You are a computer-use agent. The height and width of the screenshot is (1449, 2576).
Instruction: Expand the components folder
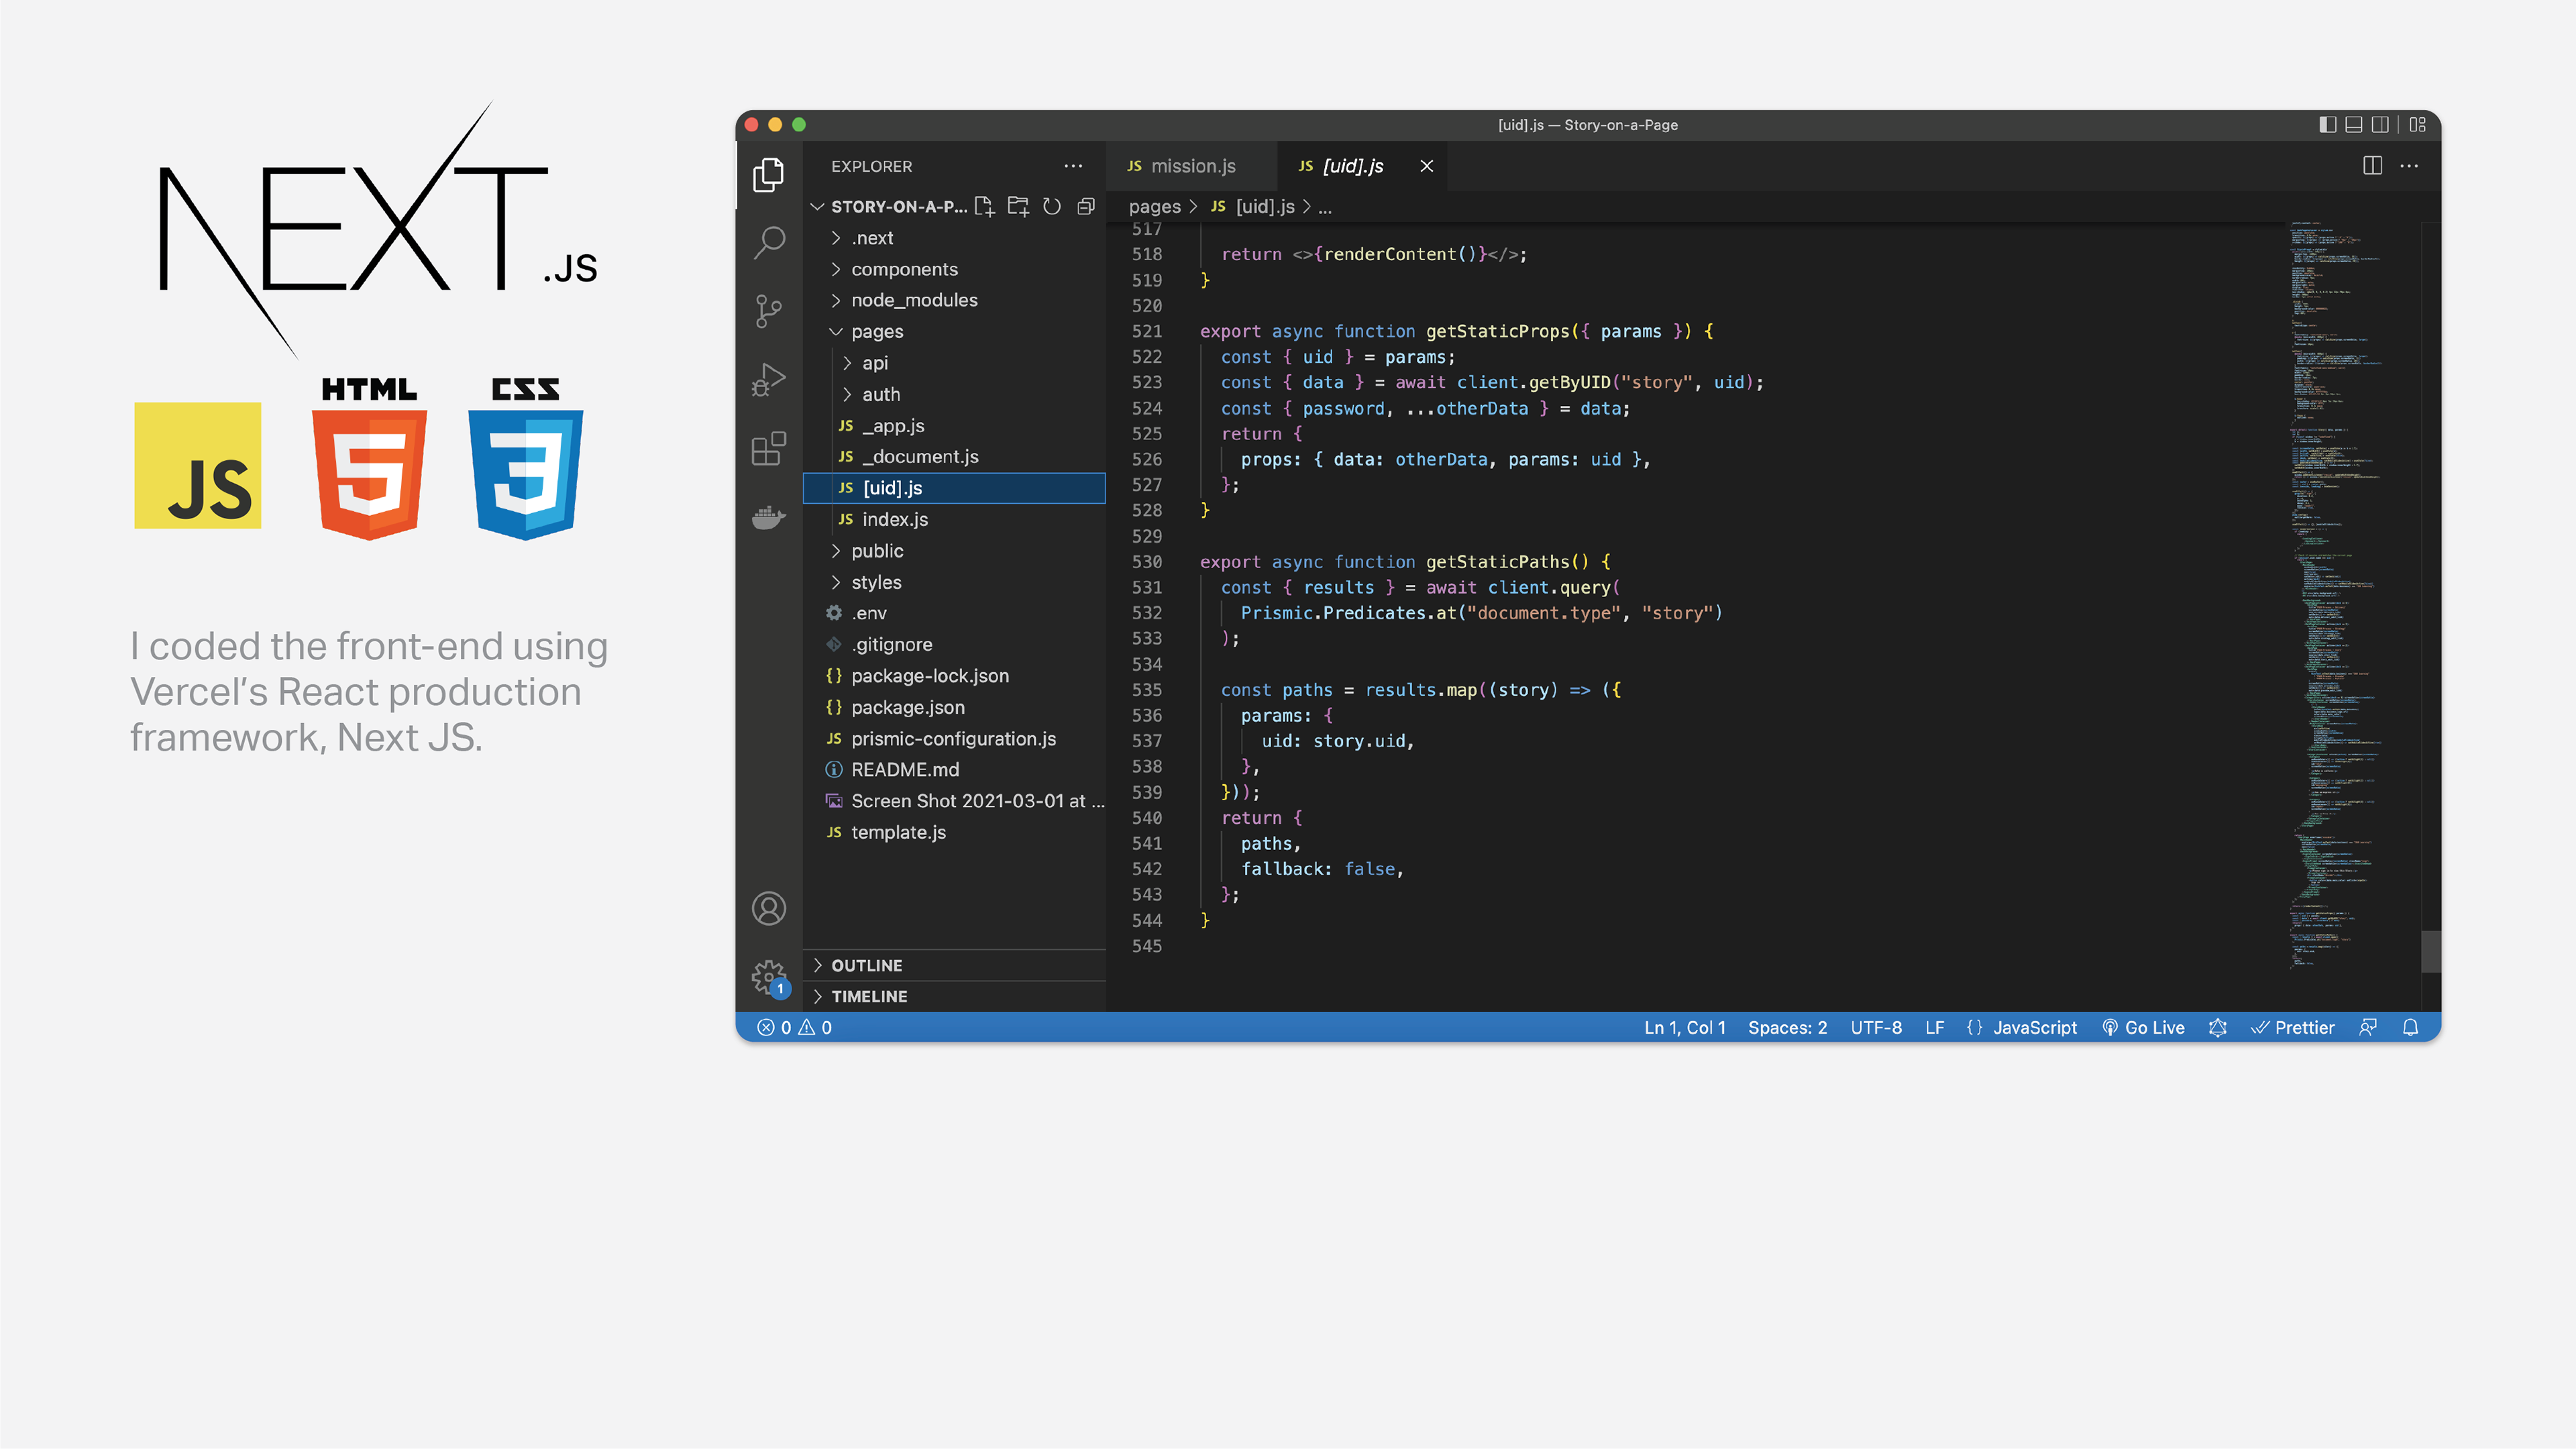pos(955,269)
